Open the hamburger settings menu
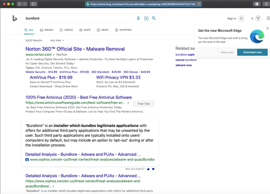This screenshot has height=194, width=270. tap(268, 18)
